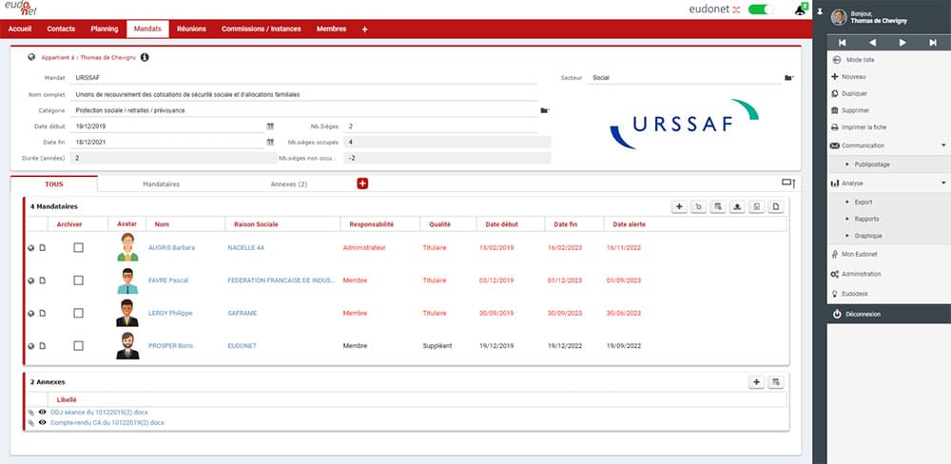Open the Membres tab
Screen dimensions: 951x464
[332, 29]
